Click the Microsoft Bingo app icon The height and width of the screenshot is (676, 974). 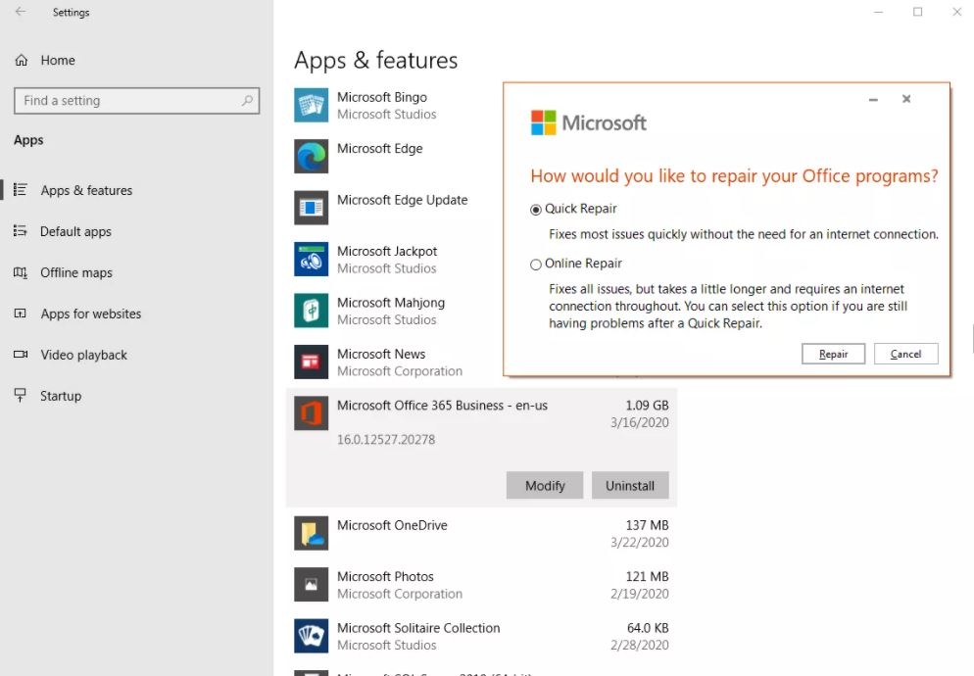(311, 106)
